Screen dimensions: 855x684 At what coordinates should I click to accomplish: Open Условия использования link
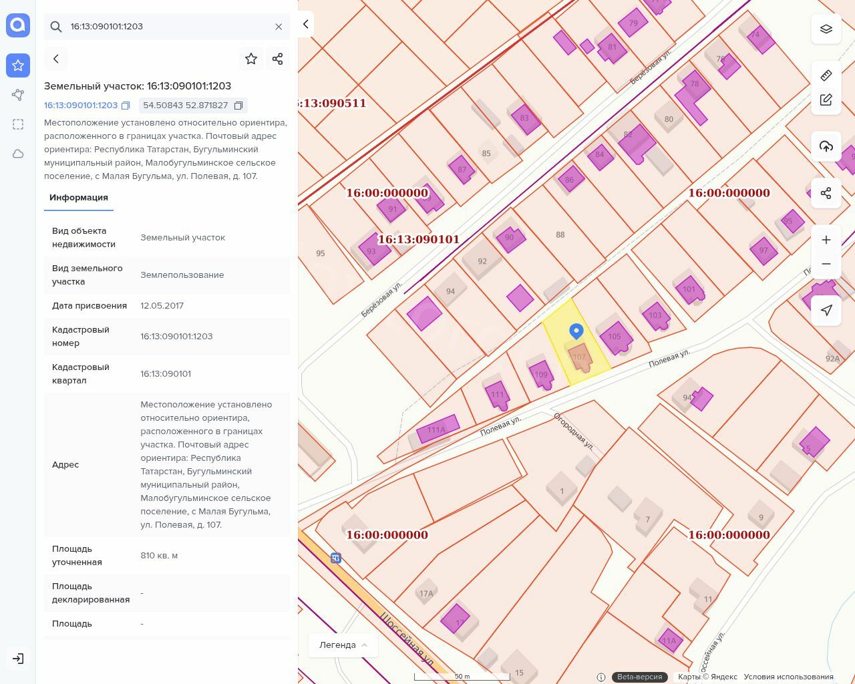click(x=788, y=677)
